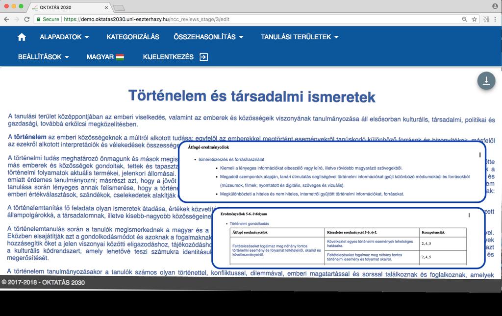Image resolution: width=502 pixels, height=316 pixels.
Task: Click the Chrome profile avatar icon
Action: point(495,6)
